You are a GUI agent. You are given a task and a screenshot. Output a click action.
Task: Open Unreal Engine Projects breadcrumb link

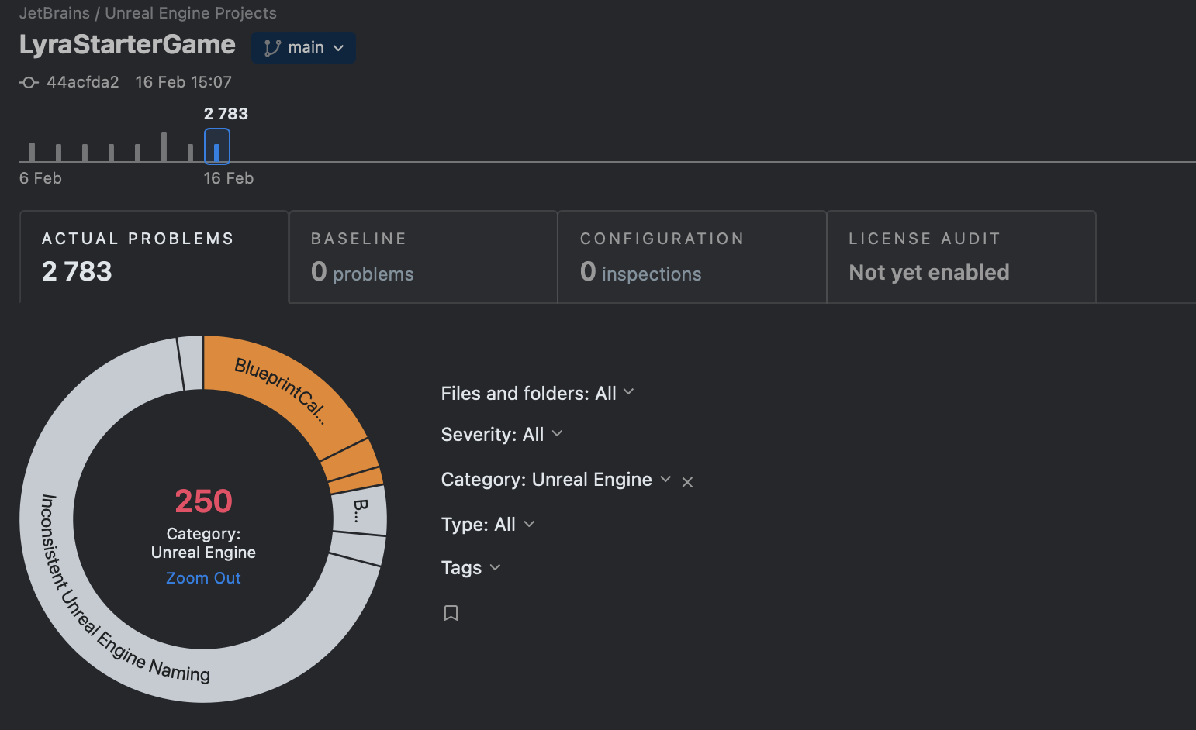[x=191, y=13]
